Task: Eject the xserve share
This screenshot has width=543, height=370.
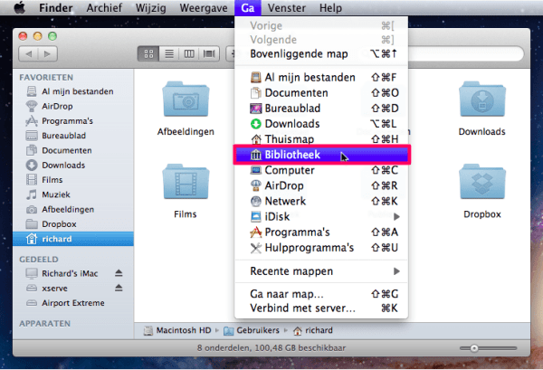Action: pyautogui.click(x=119, y=288)
